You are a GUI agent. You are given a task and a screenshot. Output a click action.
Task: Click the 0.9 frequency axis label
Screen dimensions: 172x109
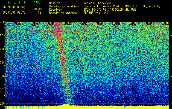click(x=2, y=63)
